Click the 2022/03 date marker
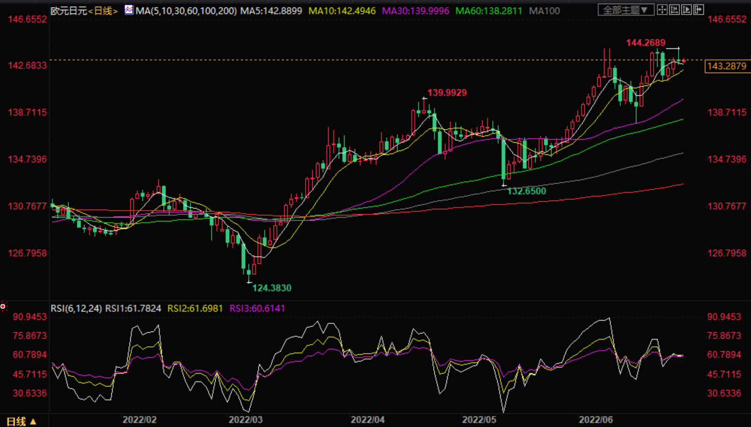The height and width of the screenshot is (427, 751). tap(246, 420)
